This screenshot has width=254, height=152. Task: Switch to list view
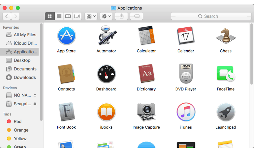(x=59, y=16)
